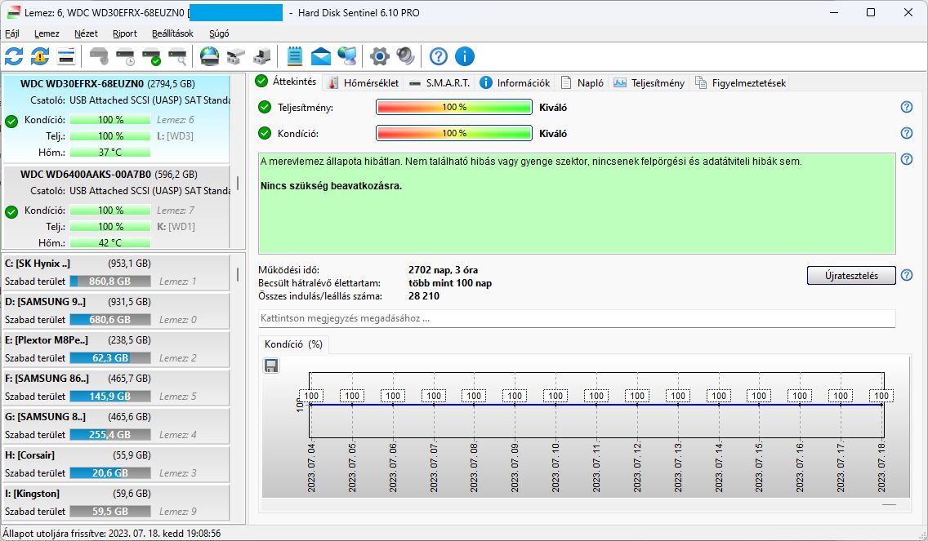Image resolution: width=928 pixels, height=541 pixels.
Task: Click help icon next to Újratesztelés button
Action: 906,275
